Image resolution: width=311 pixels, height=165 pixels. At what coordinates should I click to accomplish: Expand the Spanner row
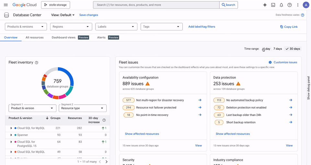point(11,135)
